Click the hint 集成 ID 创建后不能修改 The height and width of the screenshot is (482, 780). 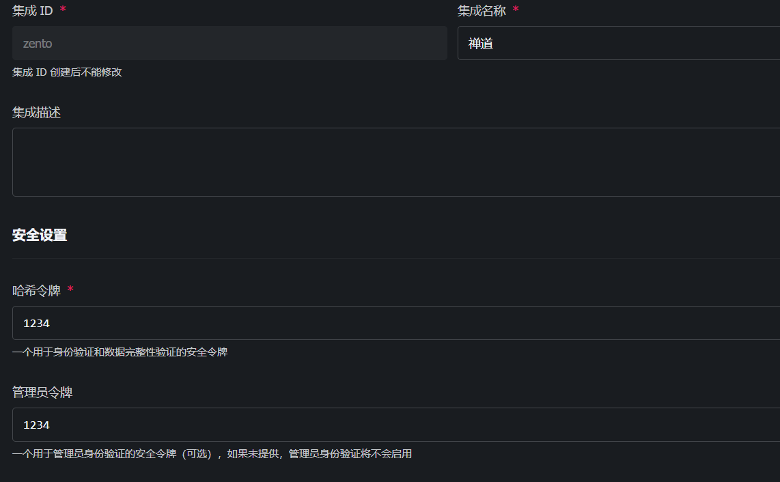(66, 72)
